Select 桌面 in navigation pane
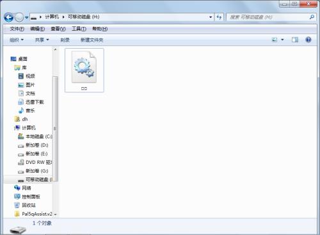Image resolution: width=320 pixels, height=235 pixels. (22, 59)
